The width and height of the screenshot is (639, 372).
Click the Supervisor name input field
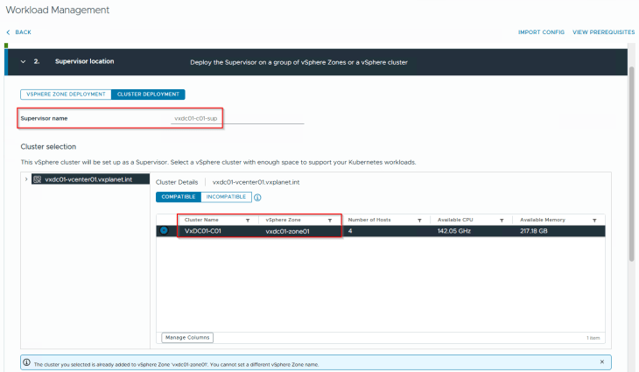pyautogui.click(x=236, y=117)
